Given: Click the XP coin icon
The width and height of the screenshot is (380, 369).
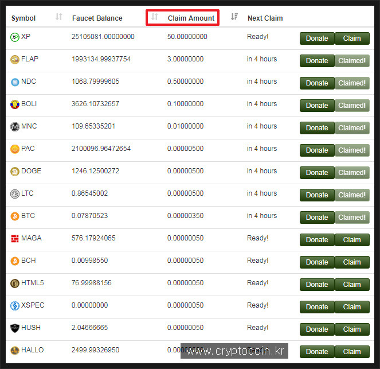Looking at the screenshot, I should [x=15, y=37].
